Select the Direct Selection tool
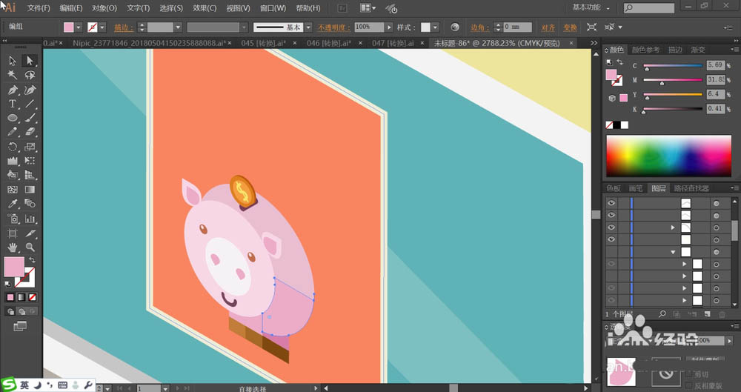 (x=30, y=61)
